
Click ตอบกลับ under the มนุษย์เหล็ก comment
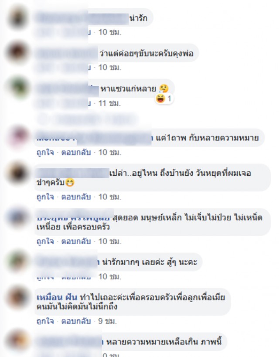(76, 241)
